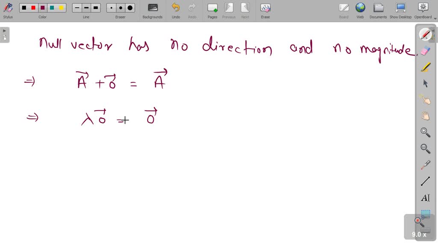Go to the Next page
The width and height of the screenshot is (438, 246).
tap(245, 11)
